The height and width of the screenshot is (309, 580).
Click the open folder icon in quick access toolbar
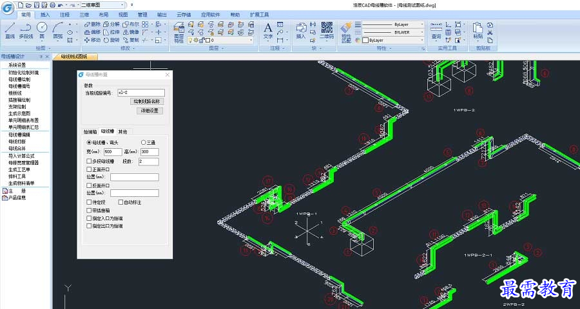pos(29,5)
